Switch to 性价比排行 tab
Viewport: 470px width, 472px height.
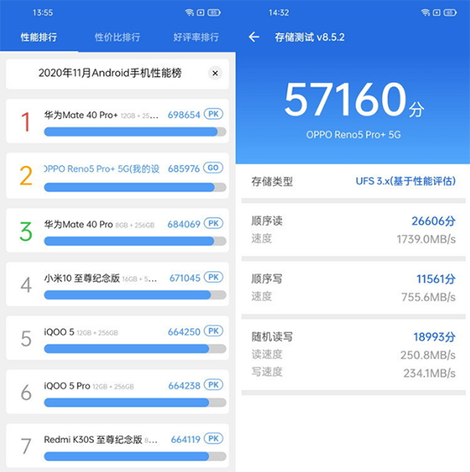[117, 38]
